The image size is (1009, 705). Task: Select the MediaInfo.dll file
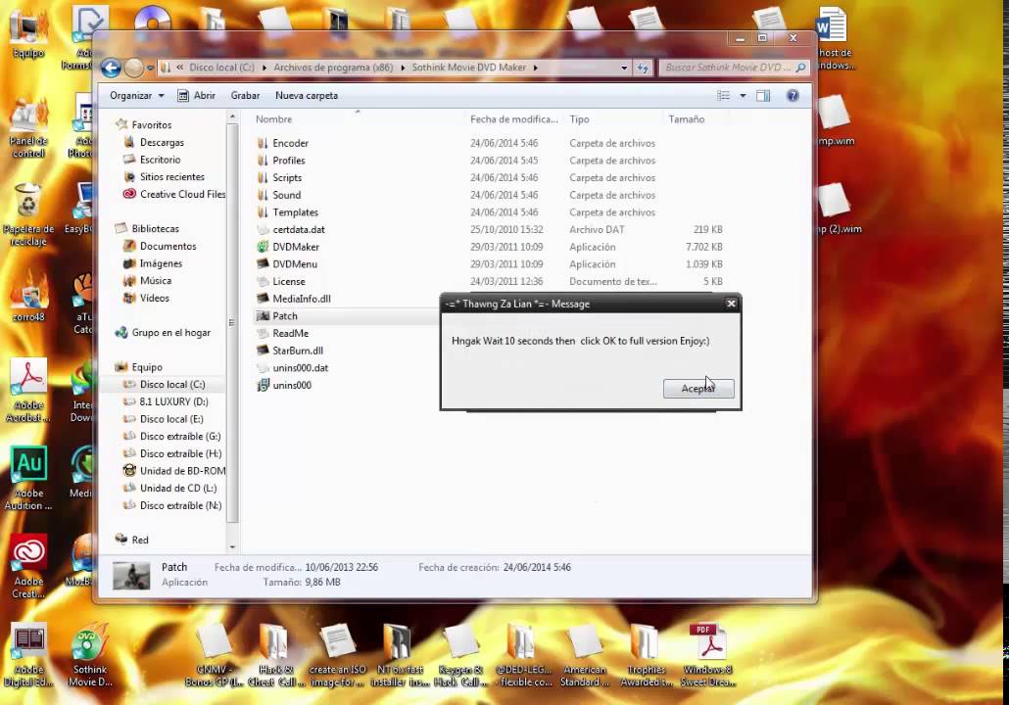[301, 299]
